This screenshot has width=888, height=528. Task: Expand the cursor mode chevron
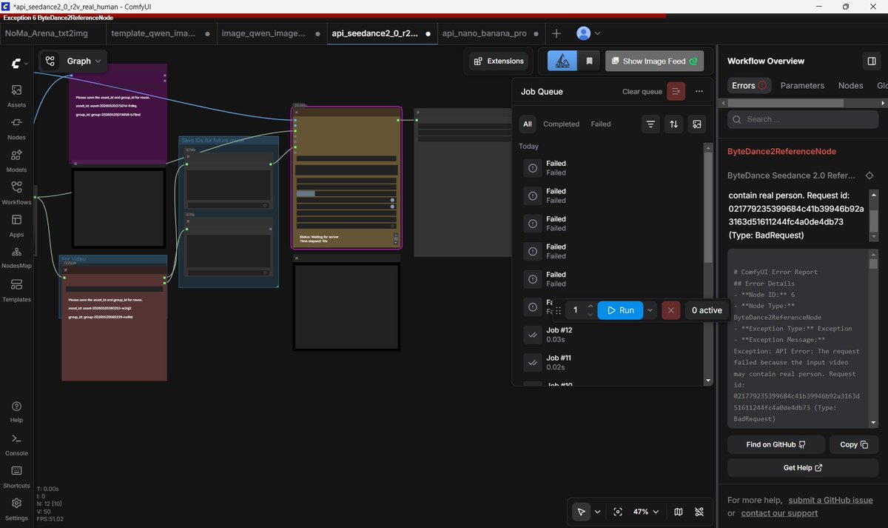597,512
